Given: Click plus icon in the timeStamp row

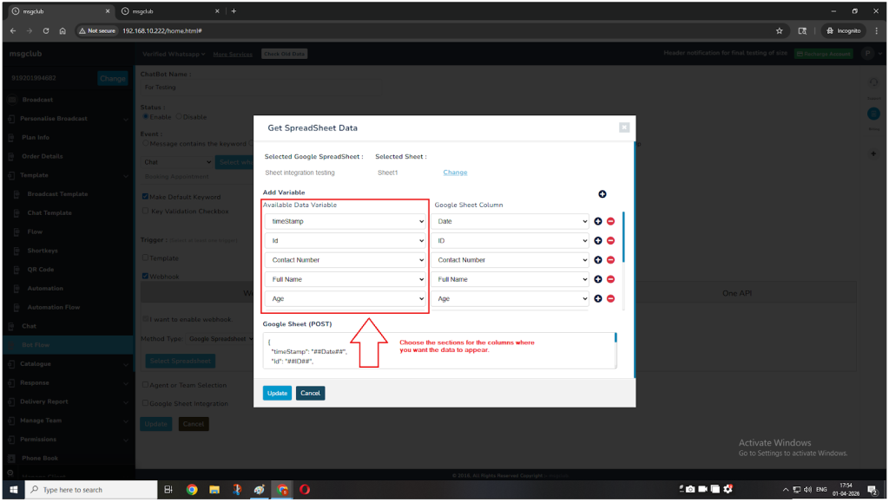Looking at the screenshot, I should [x=598, y=221].
